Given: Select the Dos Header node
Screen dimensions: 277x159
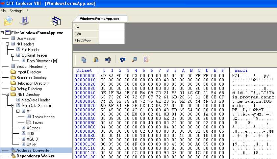Looking at the screenshot, I should pos(26,39).
